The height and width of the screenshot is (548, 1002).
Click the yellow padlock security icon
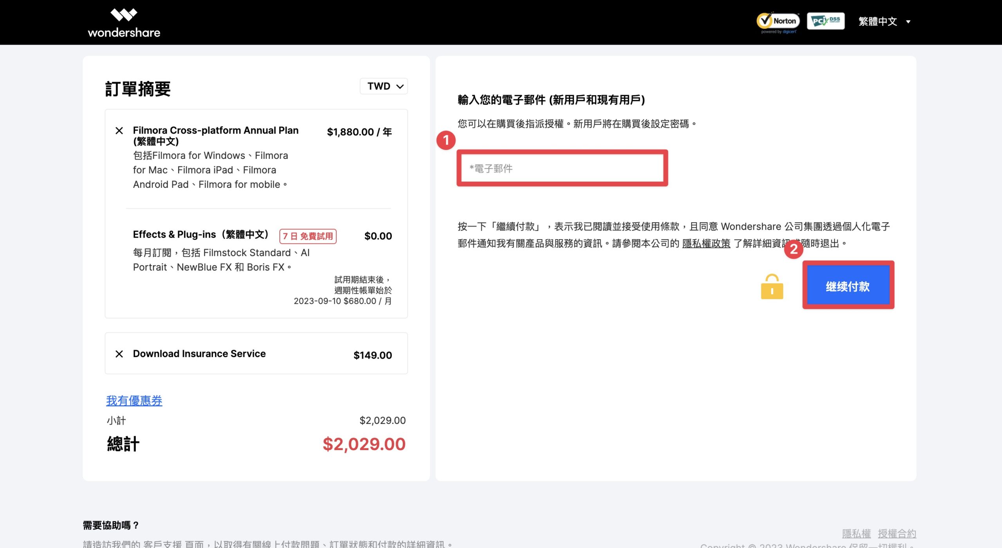coord(772,287)
